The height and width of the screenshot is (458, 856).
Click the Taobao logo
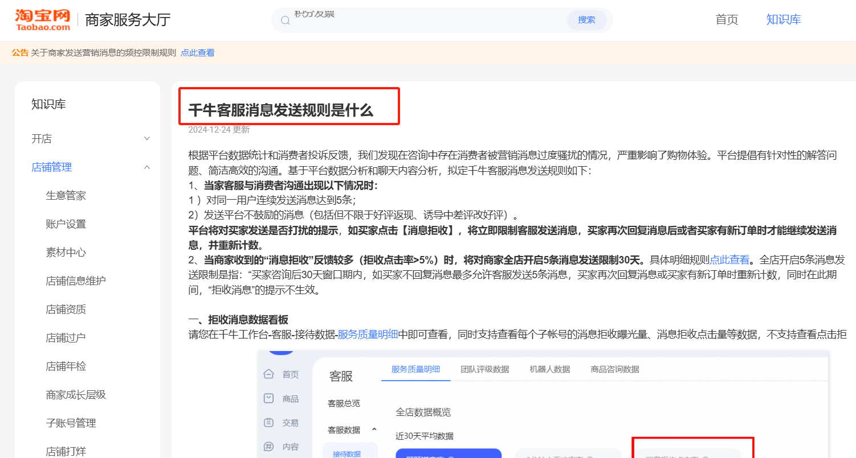tap(43, 20)
